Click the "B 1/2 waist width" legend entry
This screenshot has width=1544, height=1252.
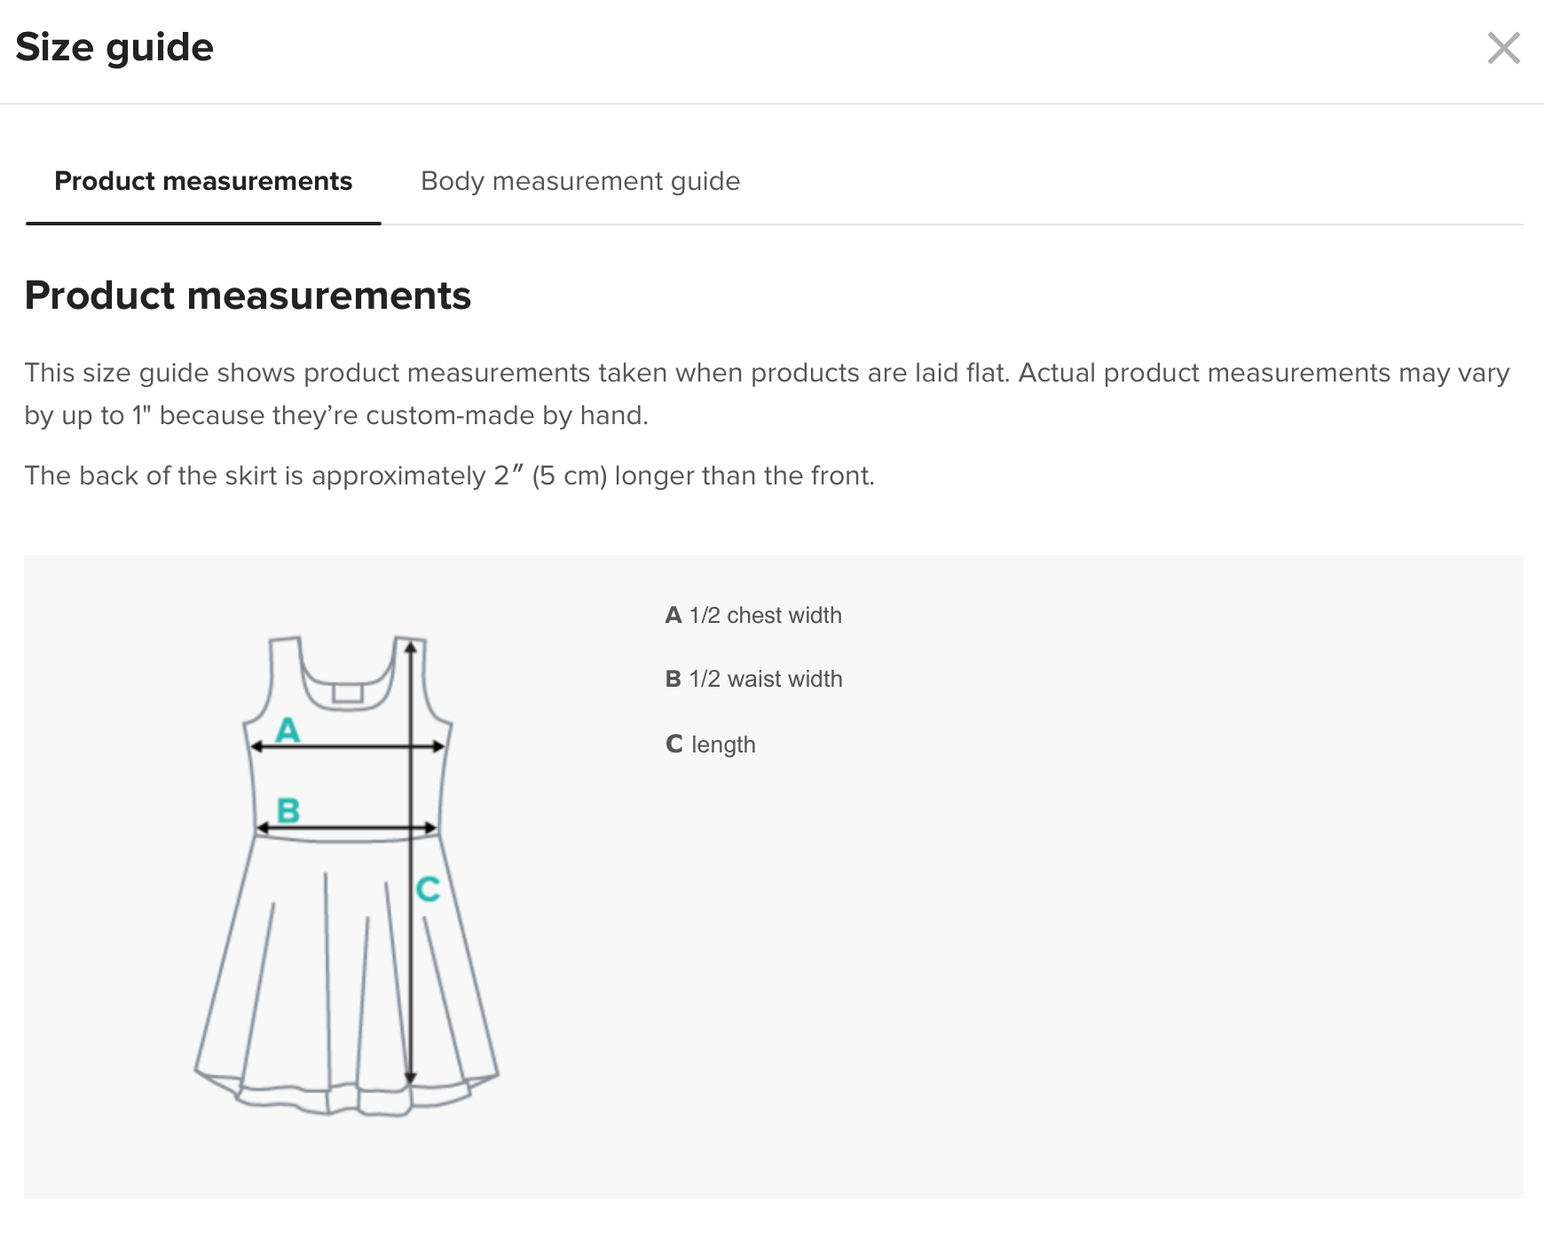pyautogui.click(x=753, y=679)
